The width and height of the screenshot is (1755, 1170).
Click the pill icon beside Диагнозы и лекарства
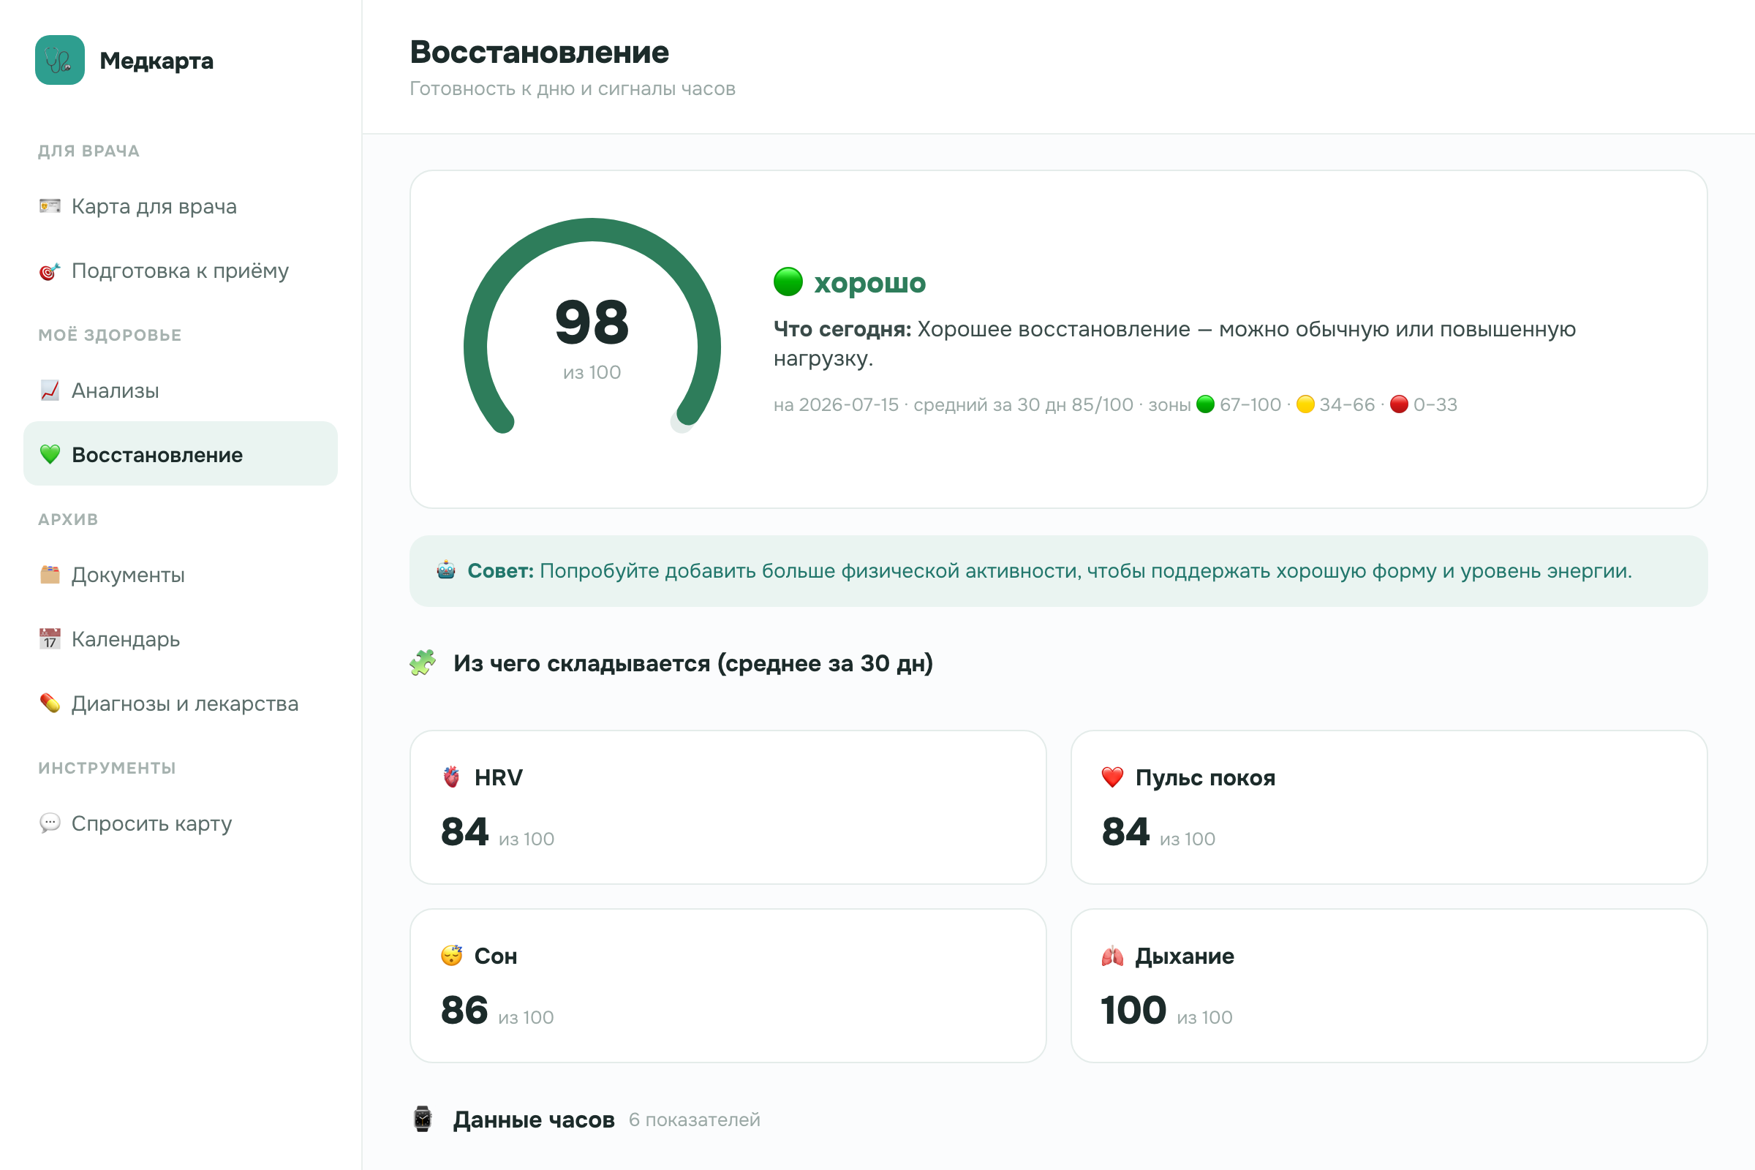click(50, 703)
